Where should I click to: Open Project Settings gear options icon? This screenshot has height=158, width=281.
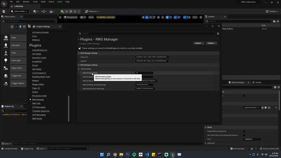(218, 33)
